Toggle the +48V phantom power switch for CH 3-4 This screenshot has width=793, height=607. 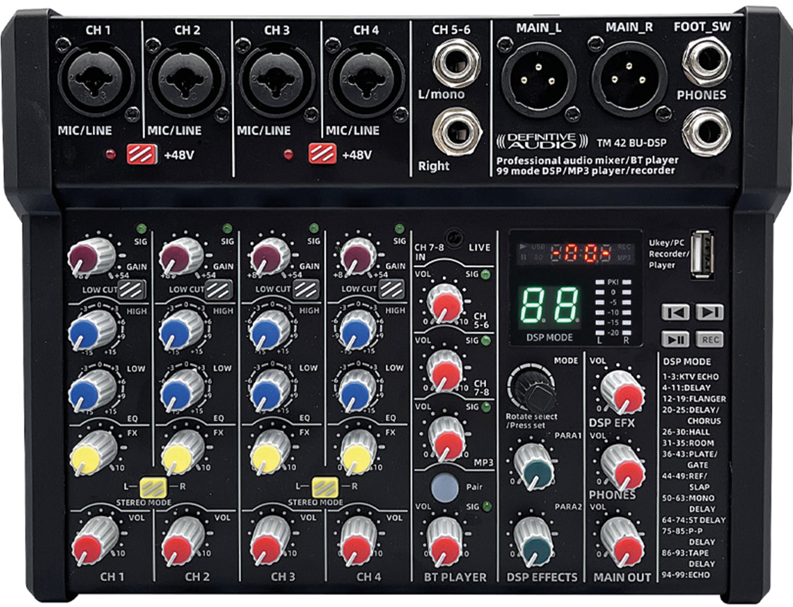[x=322, y=154]
